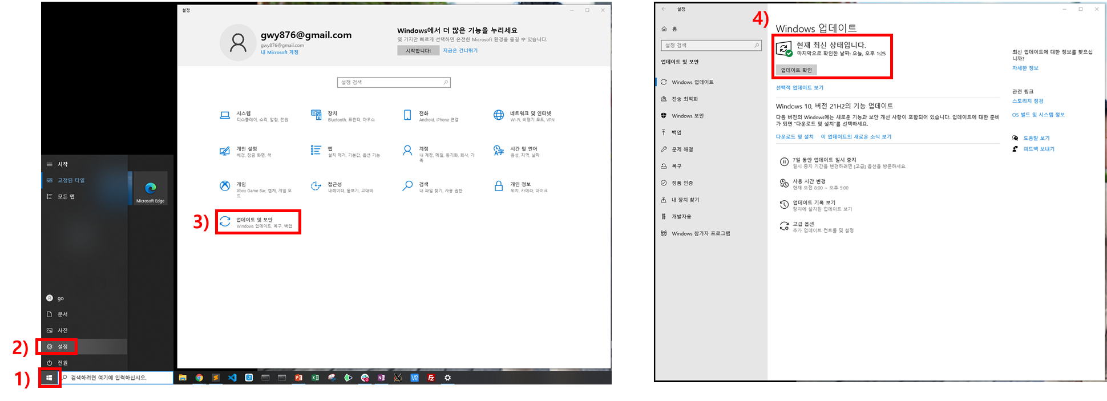Open OneNote from the taskbar
The height and width of the screenshot is (401, 1107).
pos(381,378)
